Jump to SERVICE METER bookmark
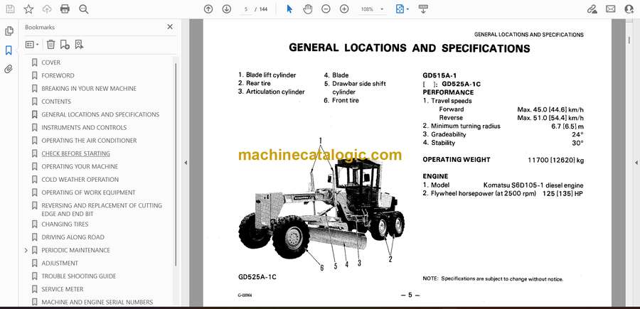 click(x=63, y=289)
